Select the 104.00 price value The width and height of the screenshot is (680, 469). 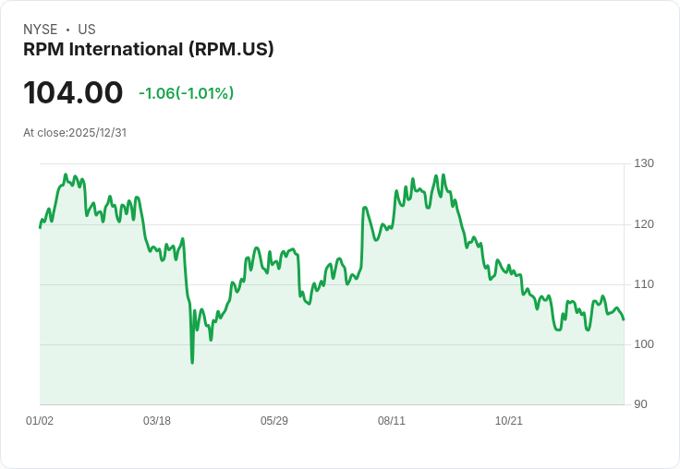[x=73, y=92]
